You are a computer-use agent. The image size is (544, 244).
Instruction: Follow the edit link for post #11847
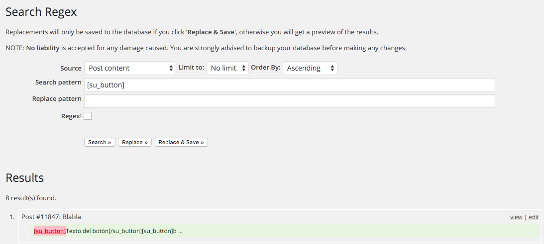534,217
